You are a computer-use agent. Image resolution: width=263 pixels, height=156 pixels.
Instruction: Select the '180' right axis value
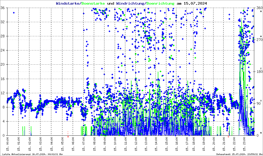click(259, 72)
